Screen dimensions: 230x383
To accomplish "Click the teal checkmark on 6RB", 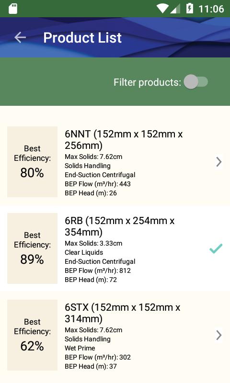I will tap(216, 248).
